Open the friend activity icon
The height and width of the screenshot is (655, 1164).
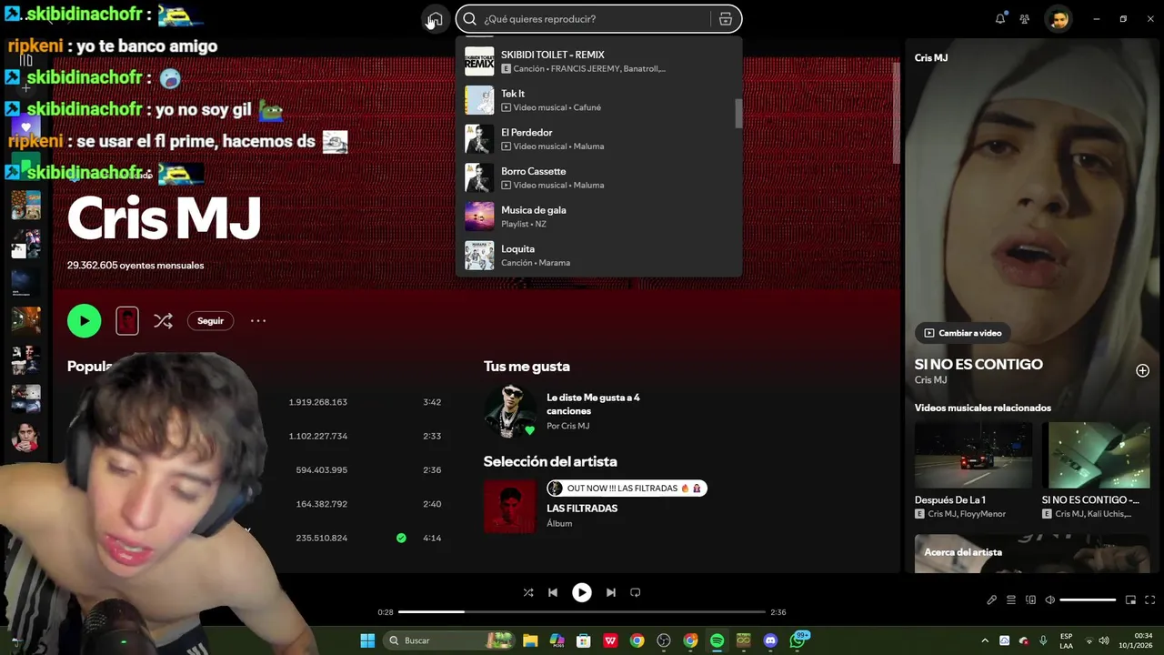point(1025,19)
